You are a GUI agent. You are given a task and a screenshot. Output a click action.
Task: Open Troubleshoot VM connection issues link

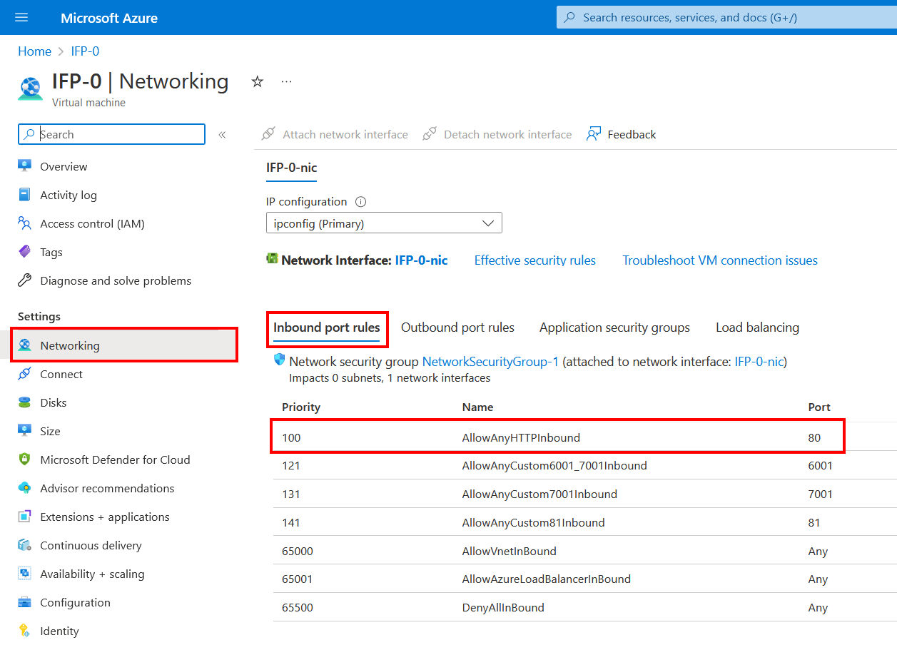[x=720, y=260]
